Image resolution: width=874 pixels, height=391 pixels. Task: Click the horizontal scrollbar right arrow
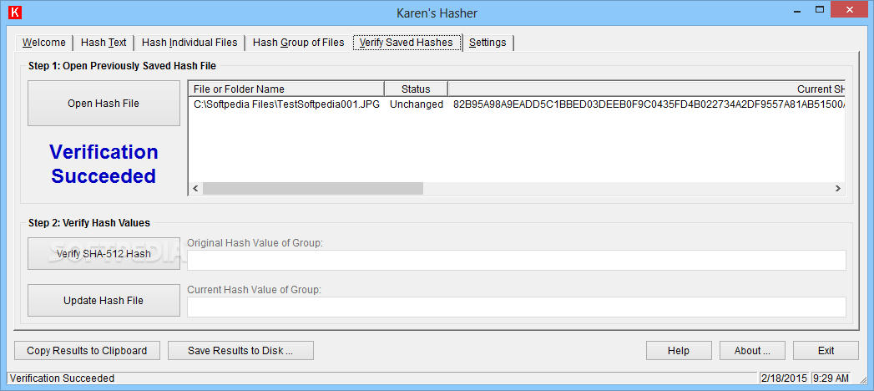pyautogui.click(x=838, y=189)
